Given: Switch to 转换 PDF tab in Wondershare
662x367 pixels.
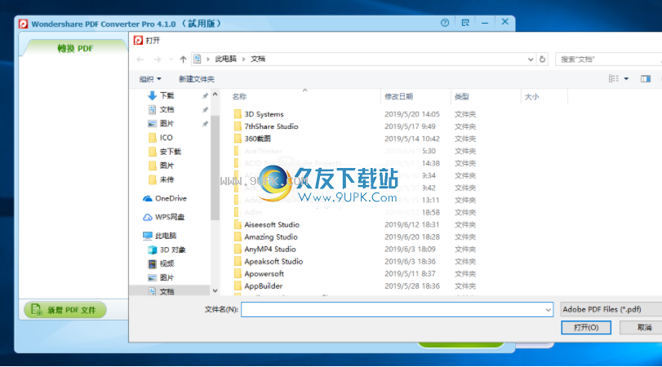Looking at the screenshot, I should click(x=75, y=48).
